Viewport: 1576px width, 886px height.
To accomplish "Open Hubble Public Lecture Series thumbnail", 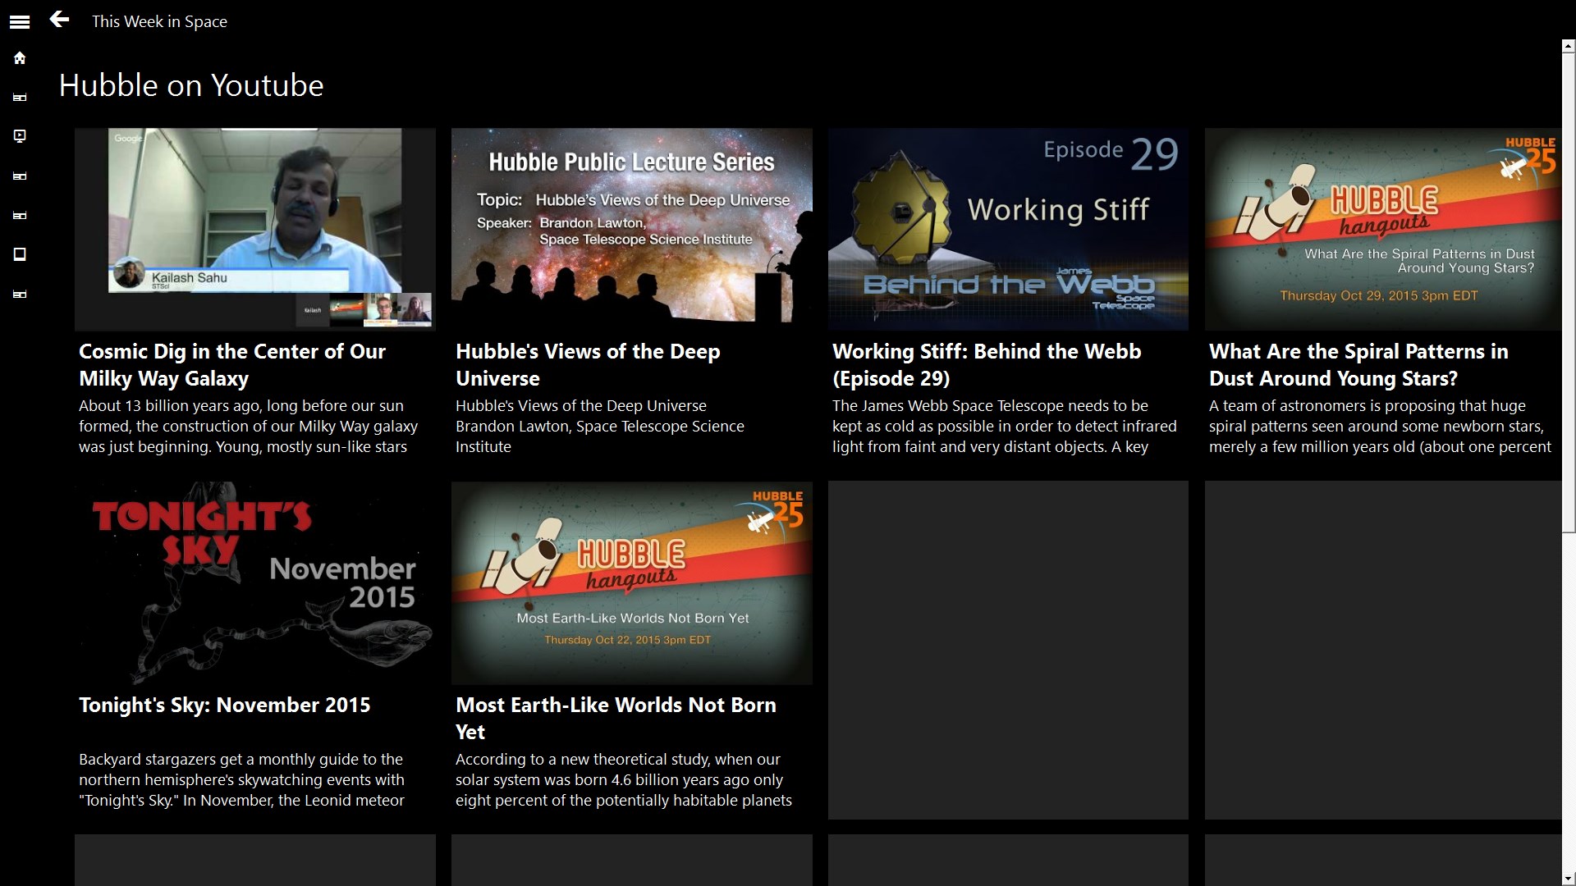I will (631, 229).
